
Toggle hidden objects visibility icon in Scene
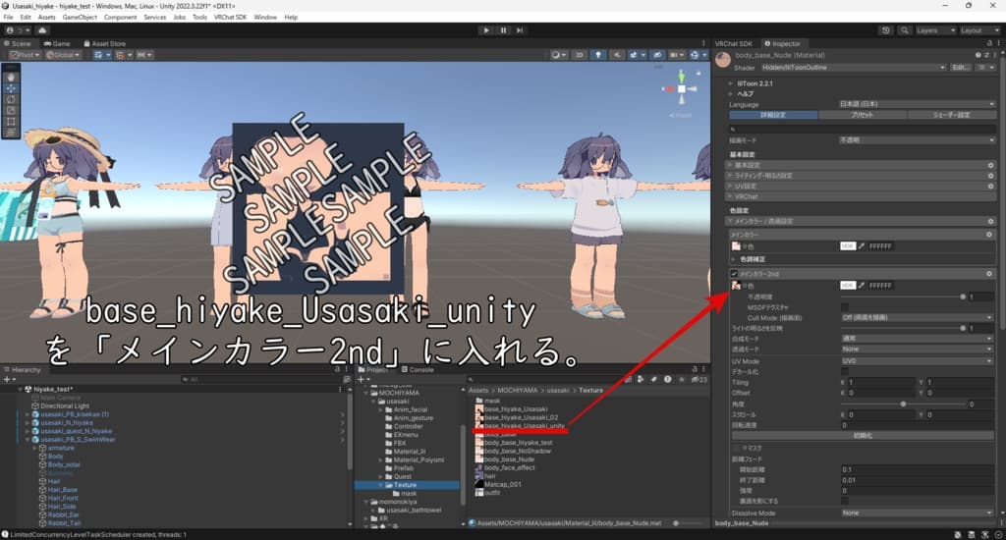click(x=657, y=55)
